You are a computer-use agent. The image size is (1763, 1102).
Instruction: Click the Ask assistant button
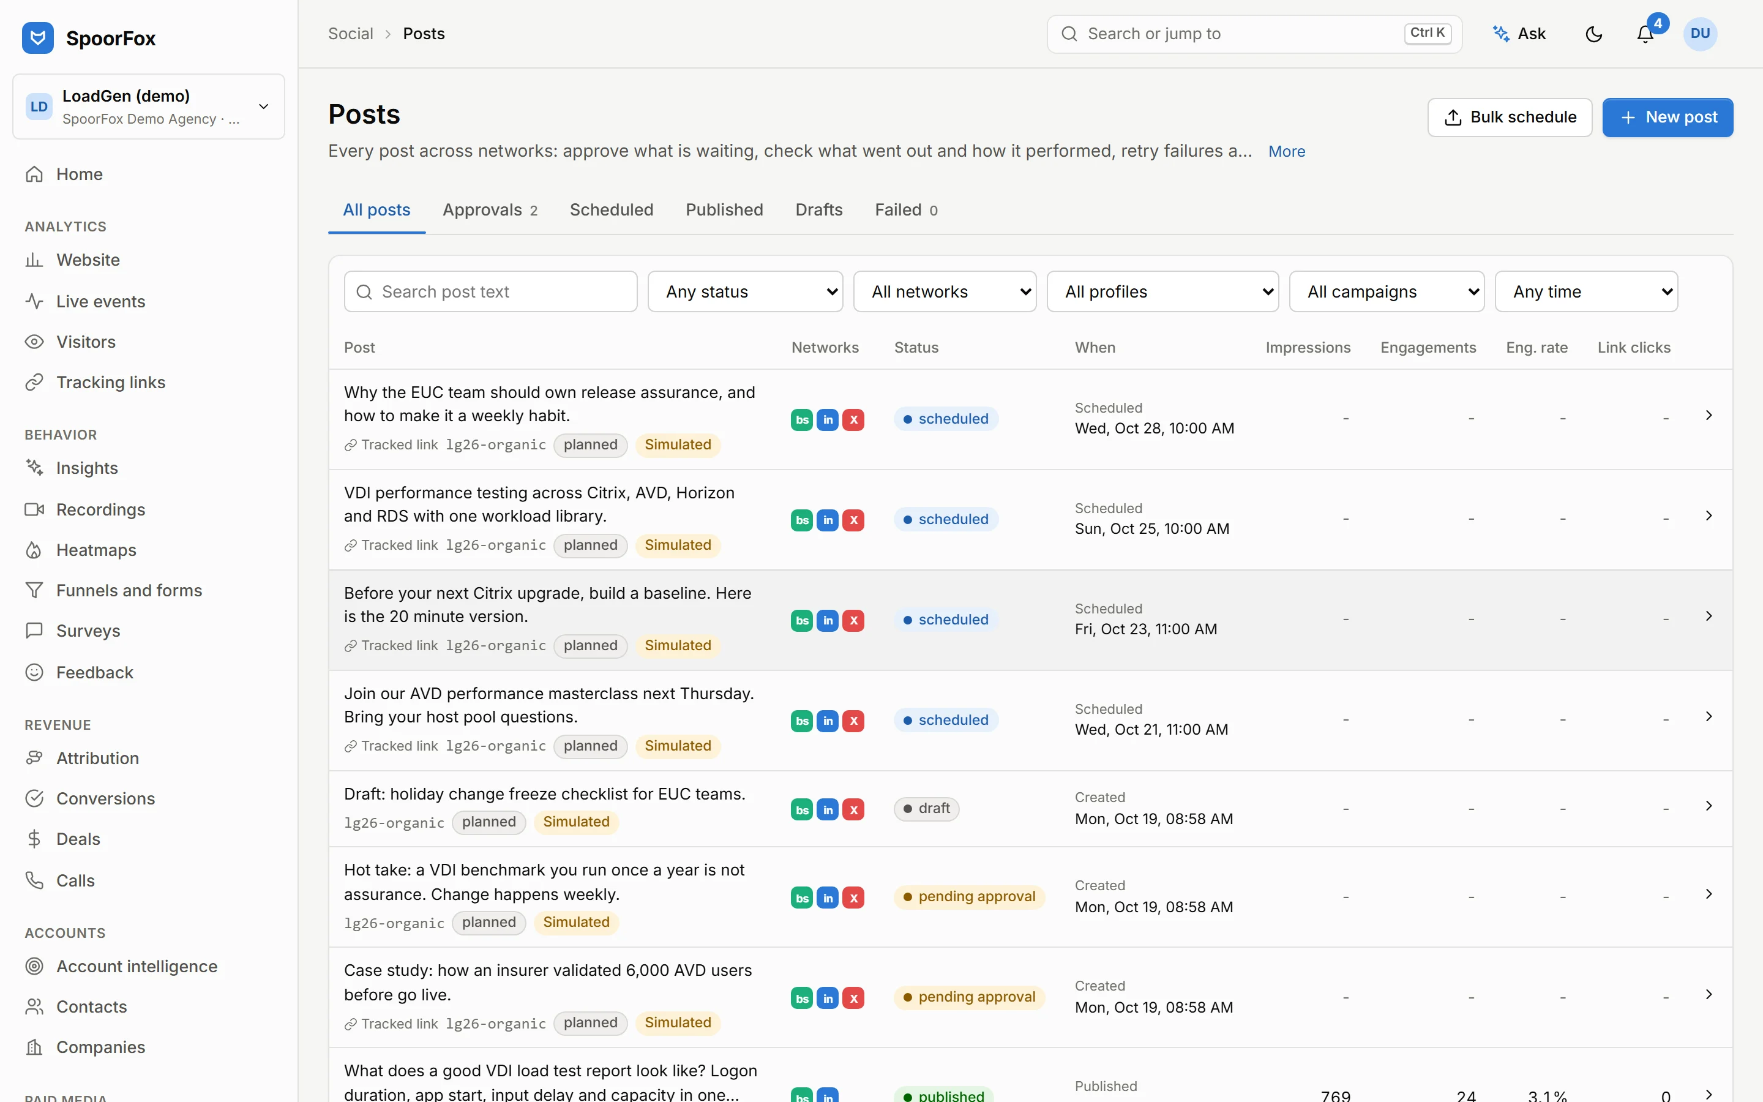coord(1519,34)
